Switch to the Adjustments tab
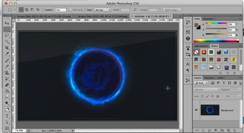This screenshot has height=133, width=244. pyautogui.click(x=201, y=46)
